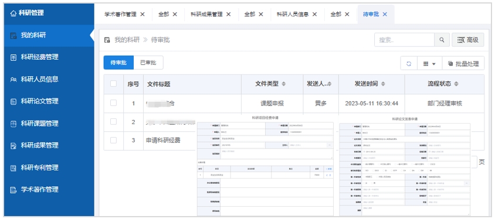
Task: Check the checkbox for row 2
Action: (113, 122)
